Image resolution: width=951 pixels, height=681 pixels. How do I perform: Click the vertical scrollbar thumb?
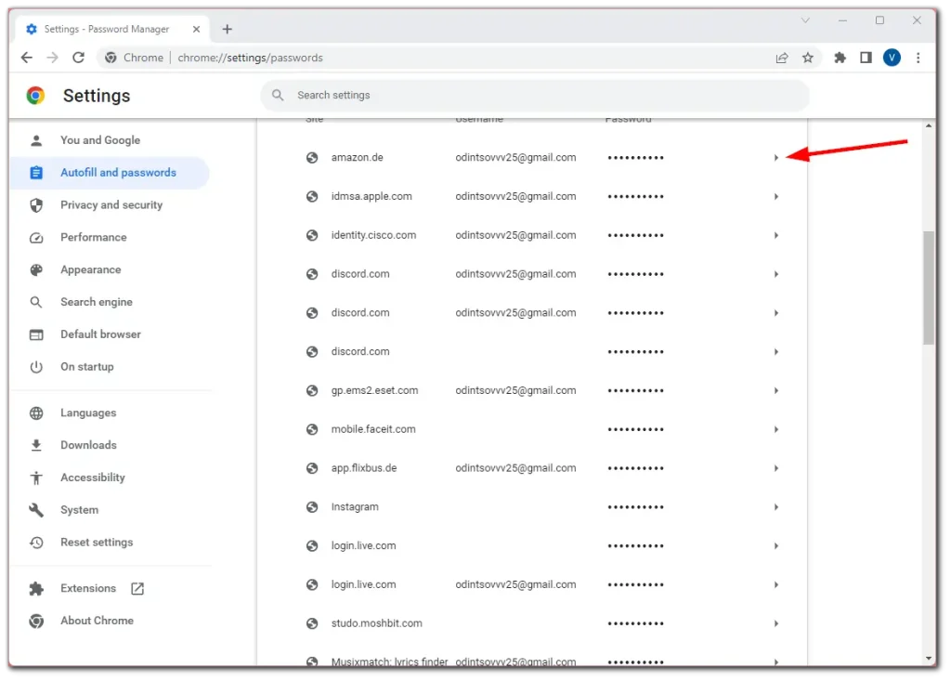click(929, 287)
